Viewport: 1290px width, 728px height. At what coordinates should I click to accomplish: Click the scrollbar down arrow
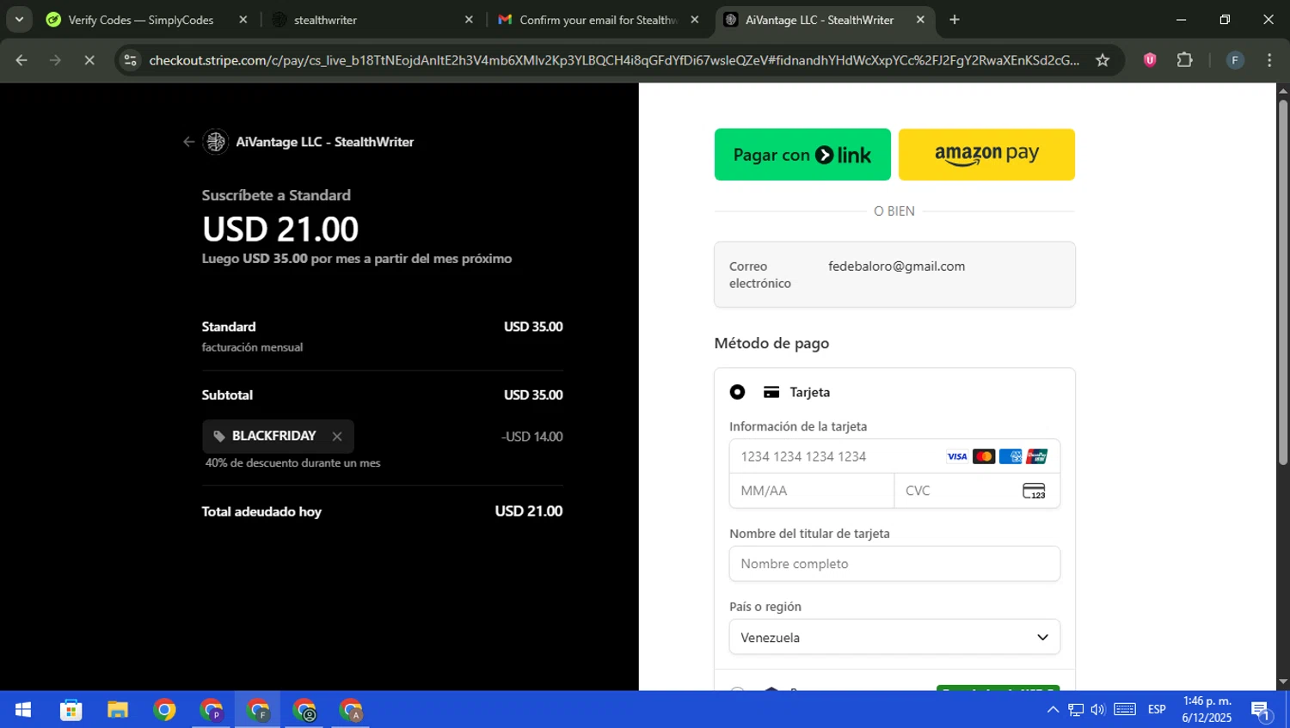pos(1283,682)
